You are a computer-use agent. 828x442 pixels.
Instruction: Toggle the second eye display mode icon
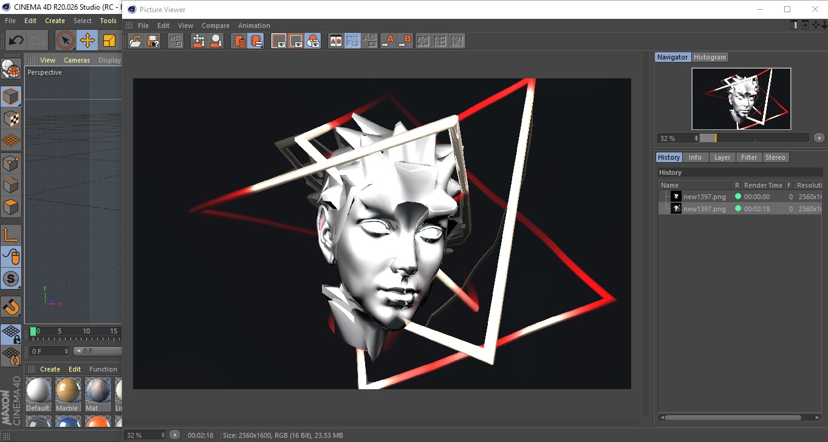click(x=296, y=41)
